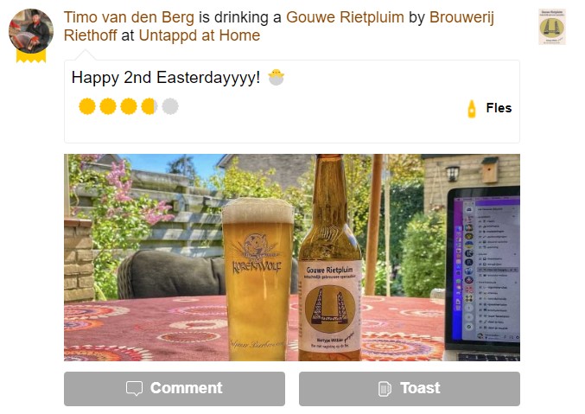Click the Happy 2nd Easterdayyyy comment text
585x414 pixels.
coord(166,78)
